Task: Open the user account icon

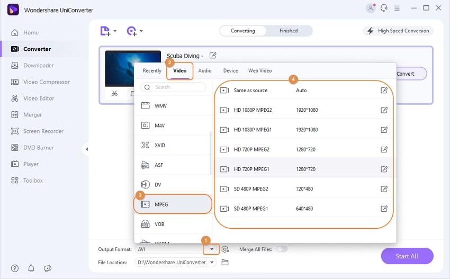Action: [371, 8]
